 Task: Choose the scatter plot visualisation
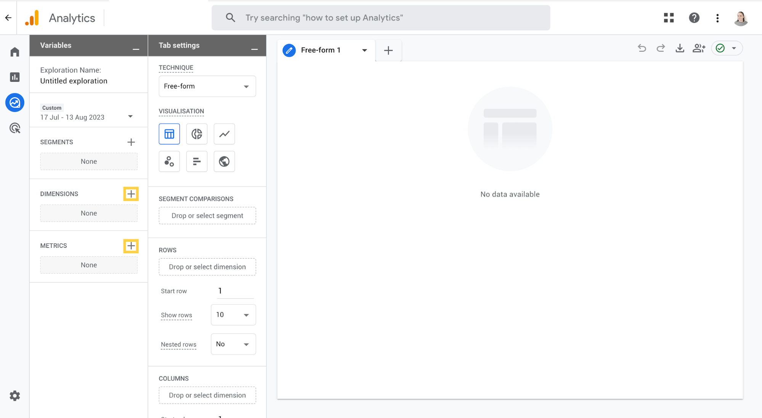(x=169, y=161)
